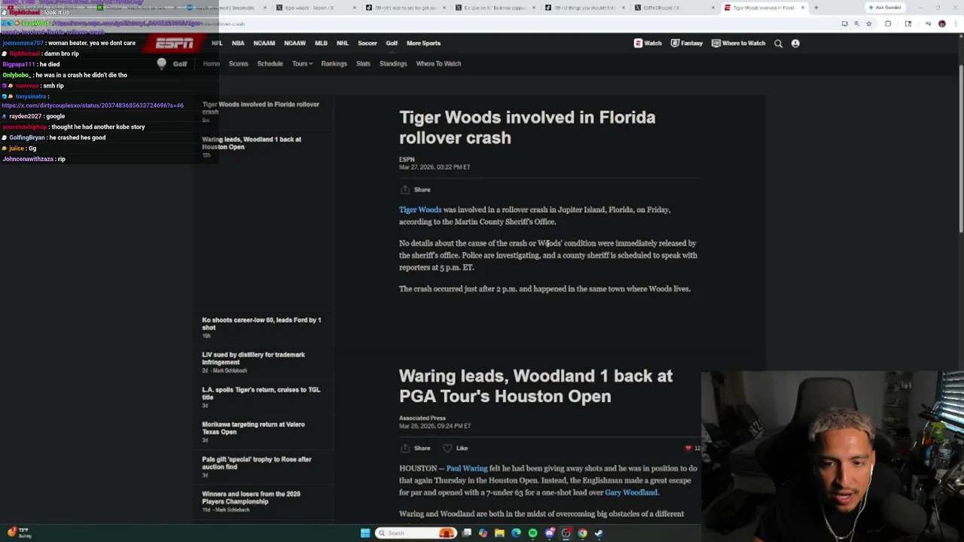Click the Paul Waring player link
Image resolution: width=964 pixels, height=542 pixels.
(x=466, y=468)
